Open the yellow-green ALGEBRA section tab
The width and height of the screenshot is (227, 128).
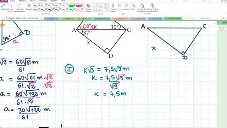tap(68, 19)
